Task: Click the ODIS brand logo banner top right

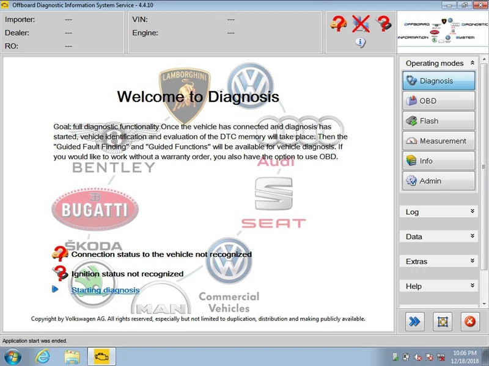Action: click(x=443, y=32)
